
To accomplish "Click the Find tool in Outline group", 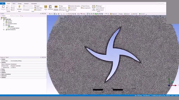I will tap(13, 8).
